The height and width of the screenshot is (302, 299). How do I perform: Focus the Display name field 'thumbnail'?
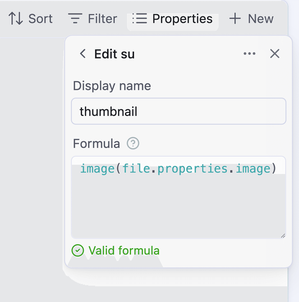pos(178,111)
